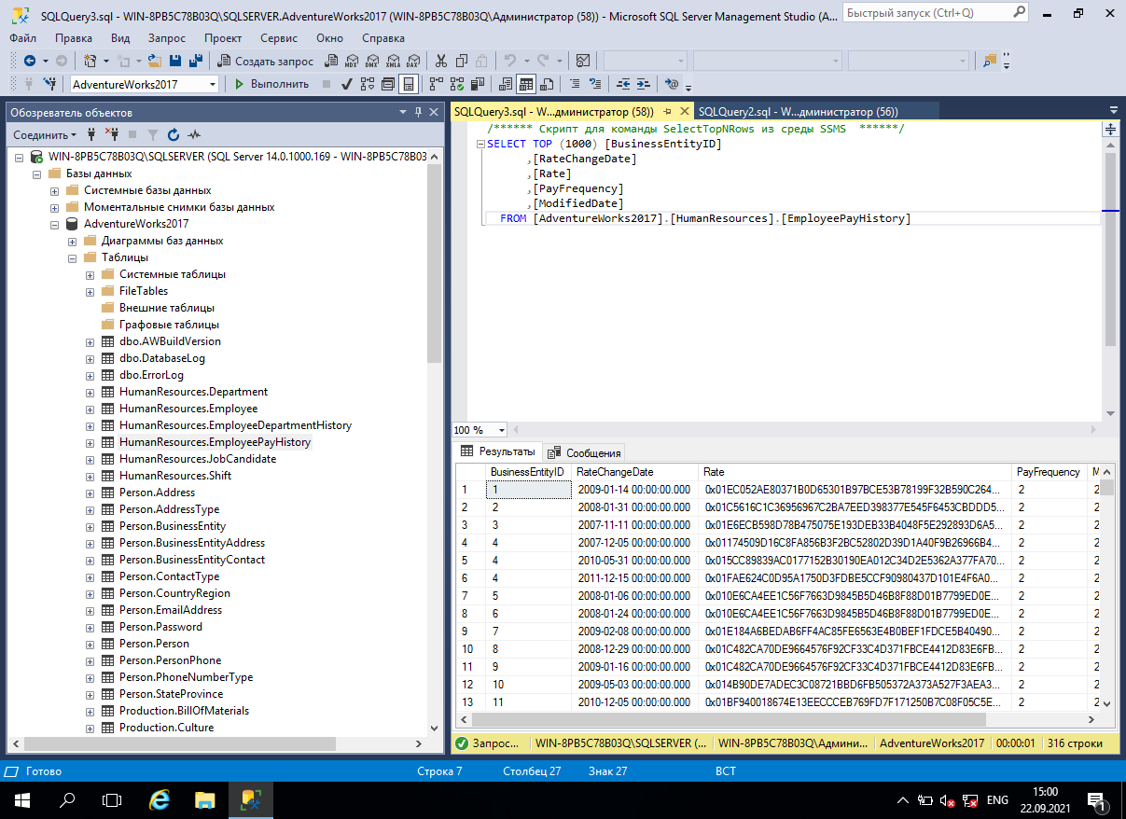The height and width of the screenshot is (819, 1126).
Task: Open the query options window icon
Action: pyautogui.click(x=387, y=84)
